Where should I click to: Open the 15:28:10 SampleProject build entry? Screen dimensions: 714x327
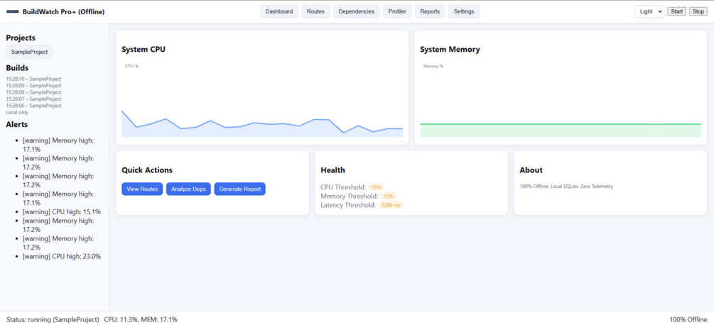(33, 79)
